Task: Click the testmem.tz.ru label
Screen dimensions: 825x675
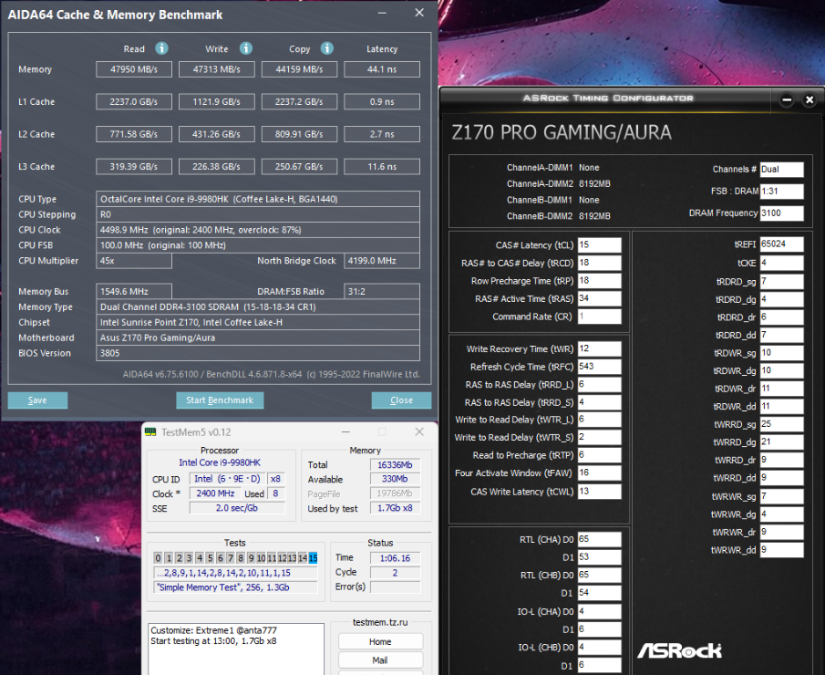Action: (x=380, y=622)
